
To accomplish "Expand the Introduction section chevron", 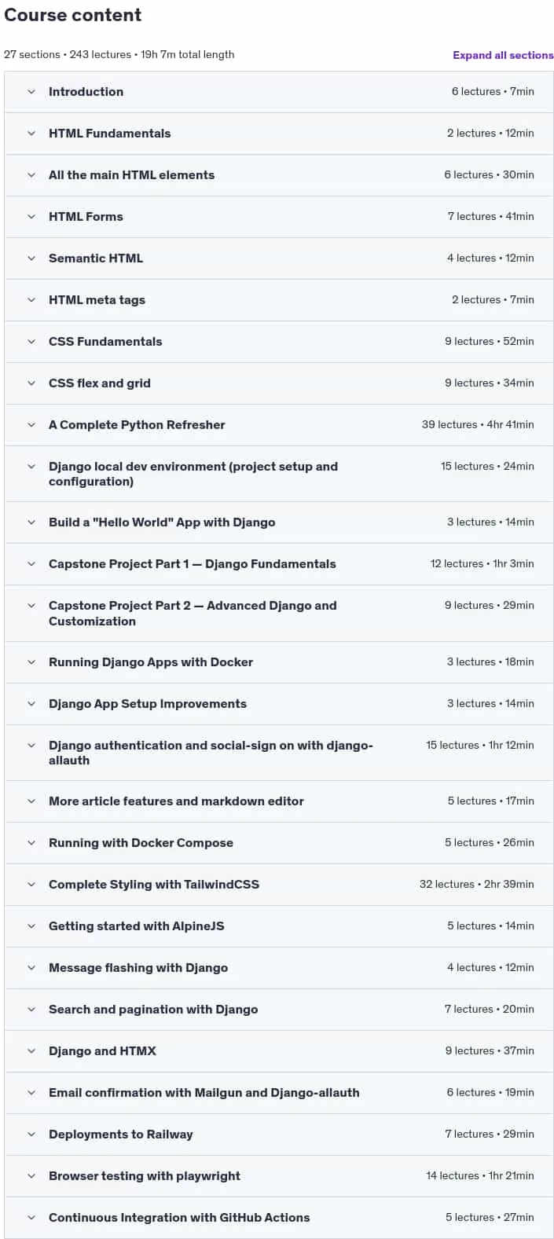I will click(x=31, y=92).
